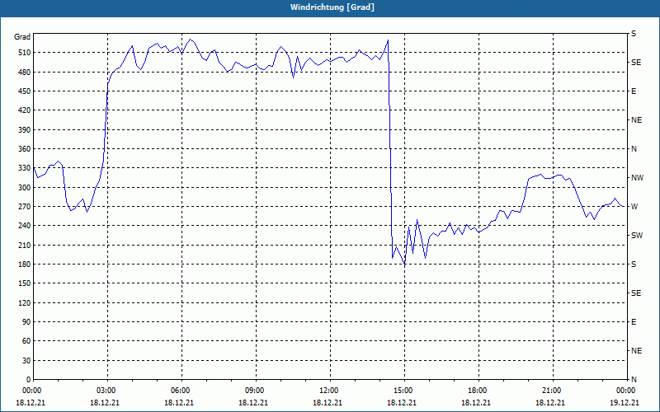Select the 480 value on the degree axis
Screen dimensions: 660x412
(25, 72)
